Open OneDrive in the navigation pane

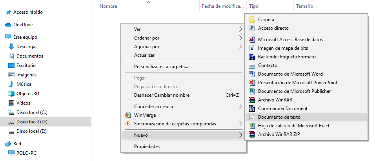(23, 25)
